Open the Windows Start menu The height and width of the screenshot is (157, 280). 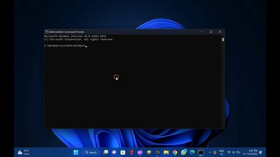pos(76,152)
